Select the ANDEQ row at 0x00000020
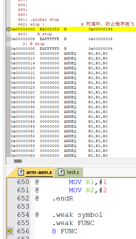Image resolution: width=136 pixels, height=239 pixels. [59, 78]
